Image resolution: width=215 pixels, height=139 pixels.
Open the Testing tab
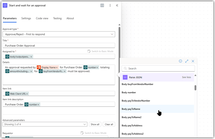tap(57, 18)
